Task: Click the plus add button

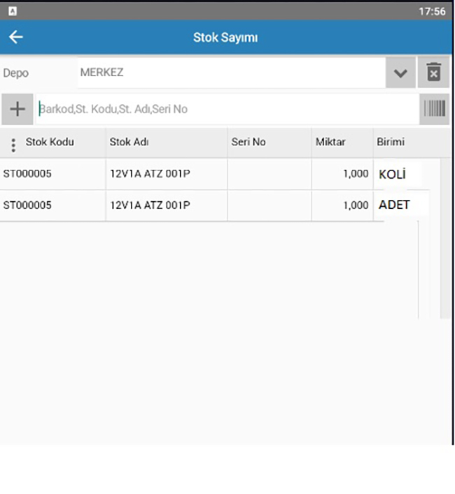Action: click(17, 109)
